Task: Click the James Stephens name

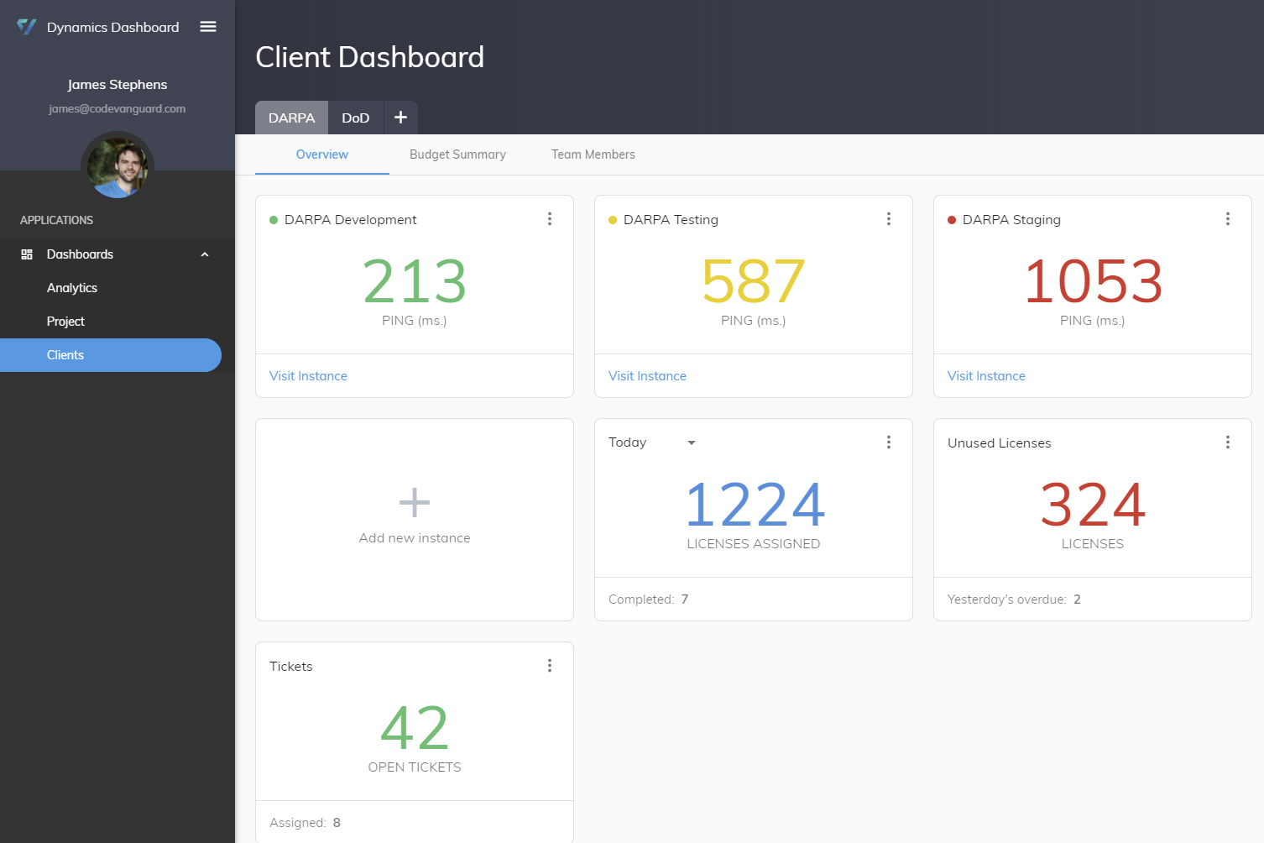Action: coord(118,85)
